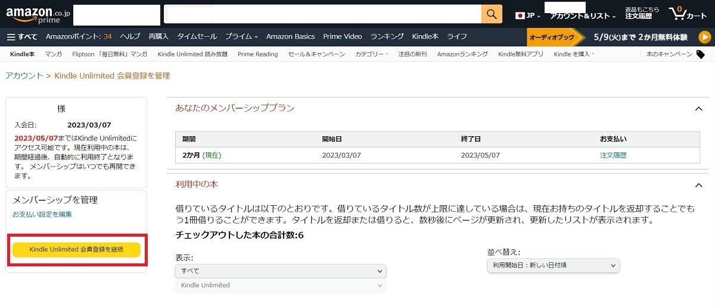Click 入会日 label in account panel
Image resolution: width=715 pixels, height=308 pixels.
coord(26,125)
